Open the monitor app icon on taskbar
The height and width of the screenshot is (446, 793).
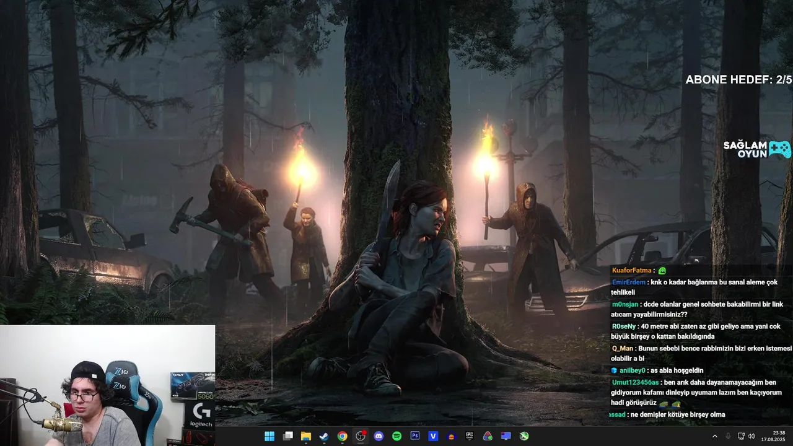click(x=506, y=436)
